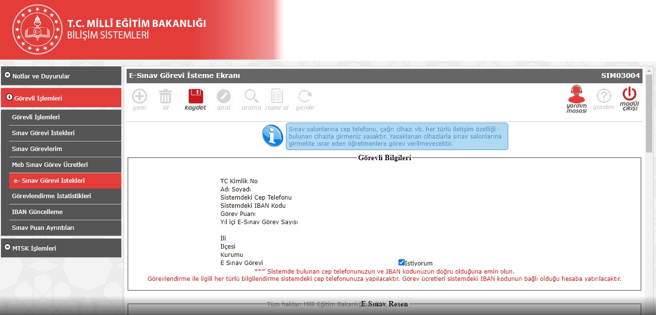Exit module with 'modül çıkışı' power icon
Viewport: 656px width, 315px height.
629,98
